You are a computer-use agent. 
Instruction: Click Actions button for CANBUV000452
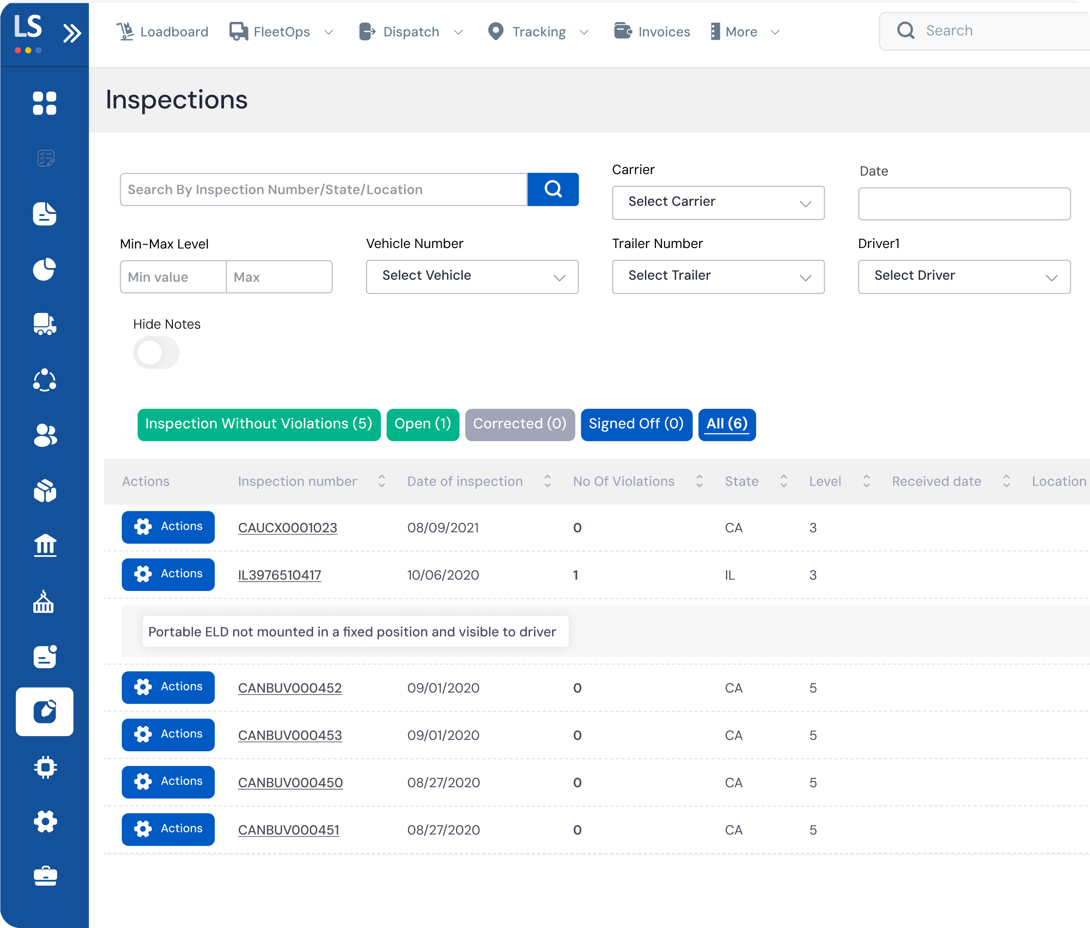coord(168,687)
